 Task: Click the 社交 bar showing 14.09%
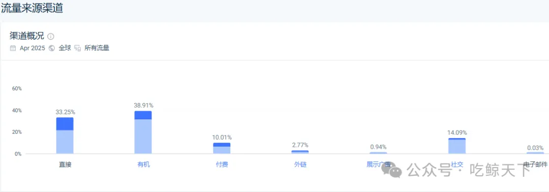point(457,146)
